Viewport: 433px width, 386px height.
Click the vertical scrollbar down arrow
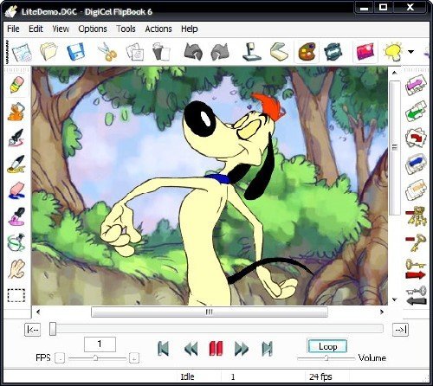click(x=395, y=299)
